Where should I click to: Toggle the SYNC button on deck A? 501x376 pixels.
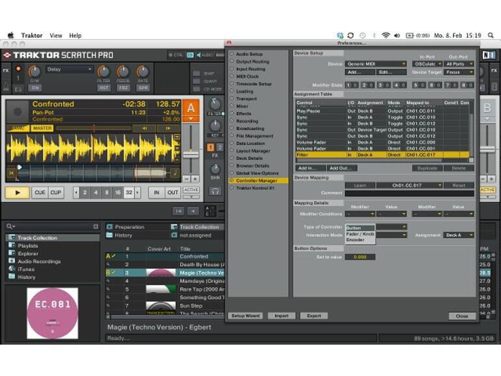(x=17, y=128)
